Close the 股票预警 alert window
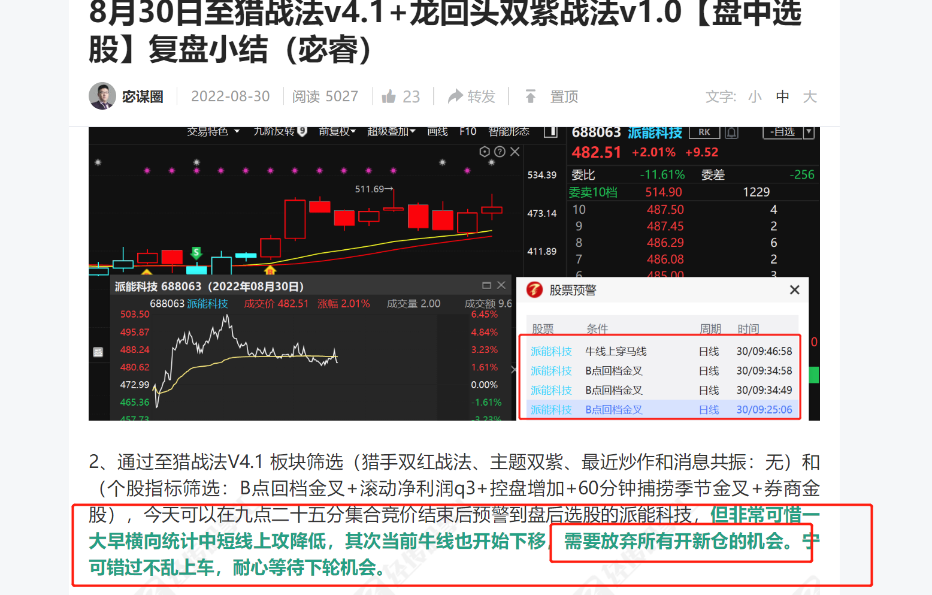932x595 pixels. (795, 290)
